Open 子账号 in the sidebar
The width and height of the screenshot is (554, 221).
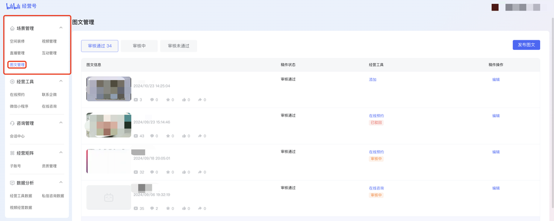tap(16, 166)
